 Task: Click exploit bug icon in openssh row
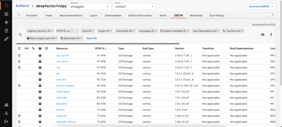pyautogui.click(x=19, y=116)
